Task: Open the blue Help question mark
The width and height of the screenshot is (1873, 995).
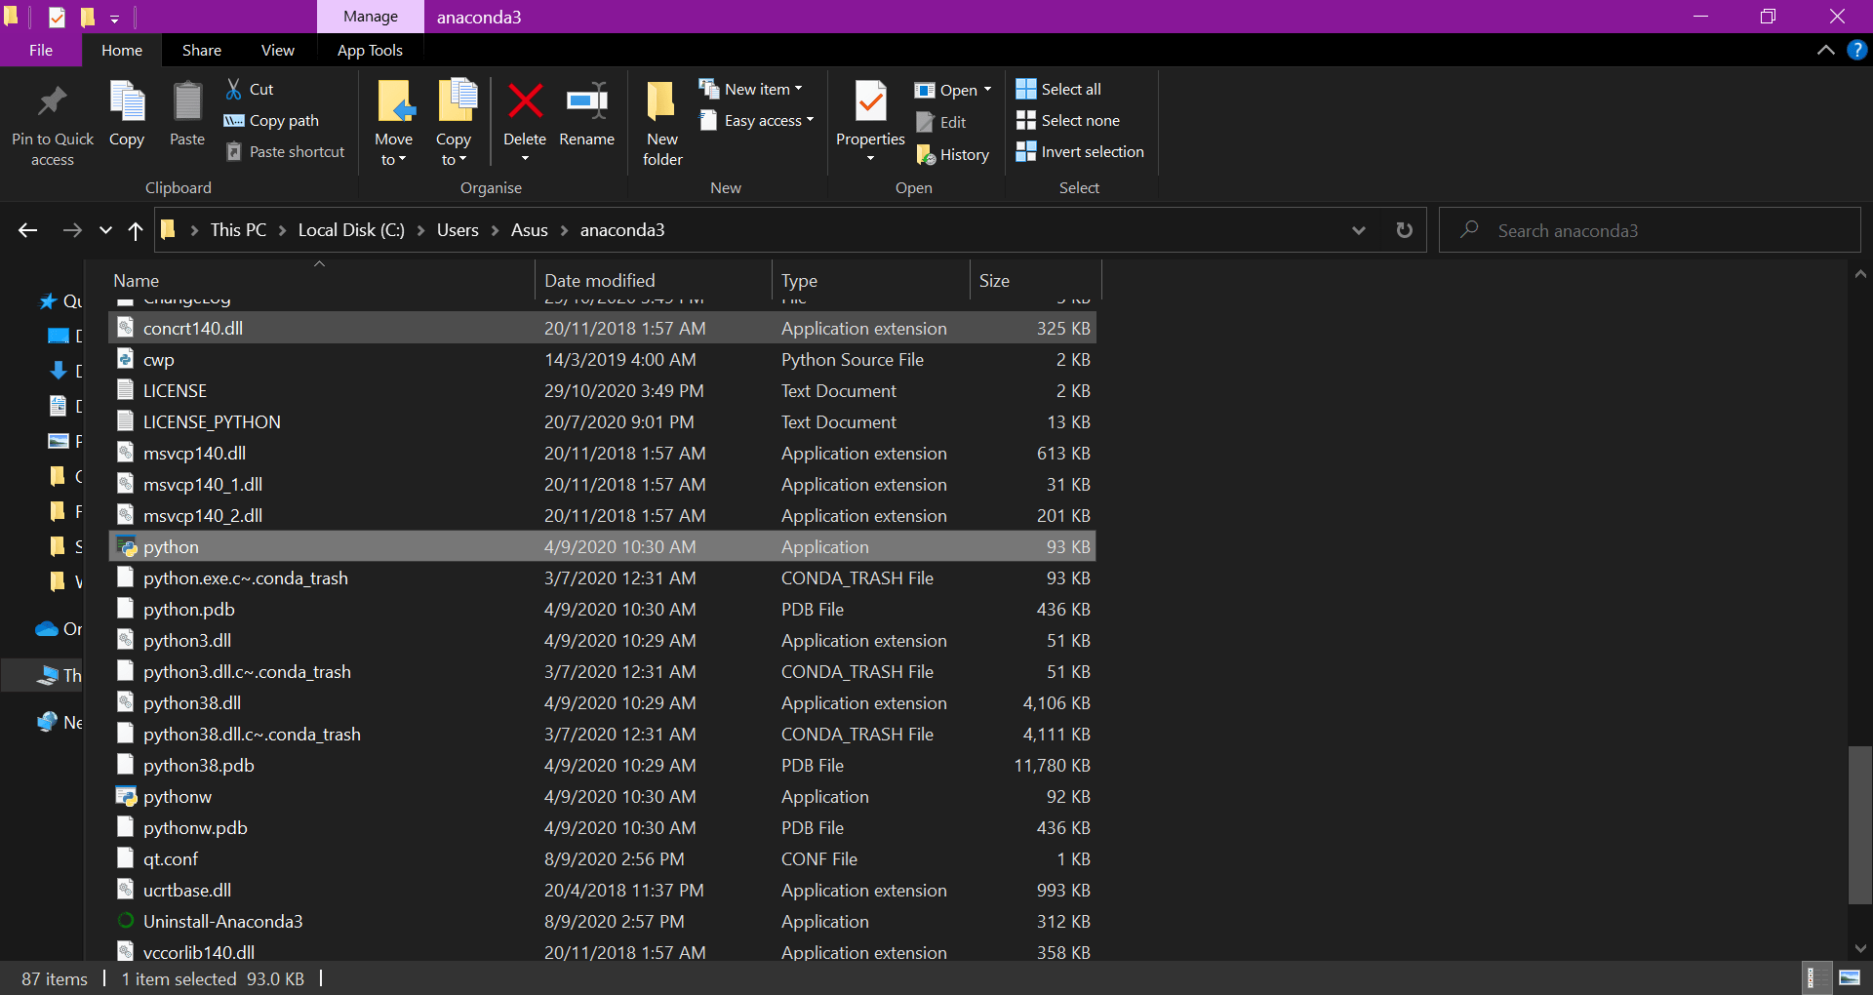Action: pyautogui.click(x=1856, y=50)
